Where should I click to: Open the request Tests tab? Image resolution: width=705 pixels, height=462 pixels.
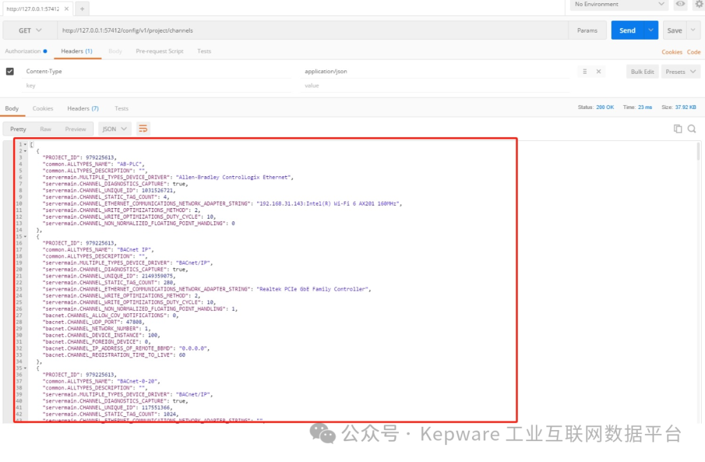(x=204, y=52)
